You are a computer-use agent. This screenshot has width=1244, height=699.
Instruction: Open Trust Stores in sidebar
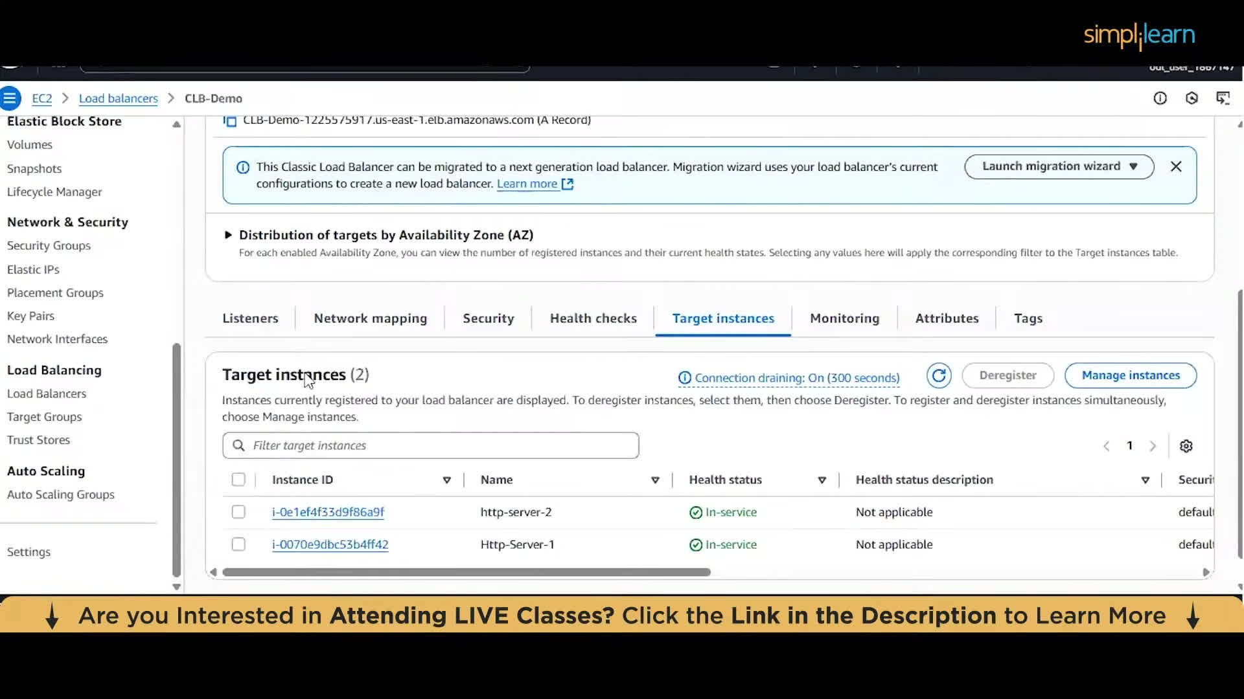coord(38,440)
